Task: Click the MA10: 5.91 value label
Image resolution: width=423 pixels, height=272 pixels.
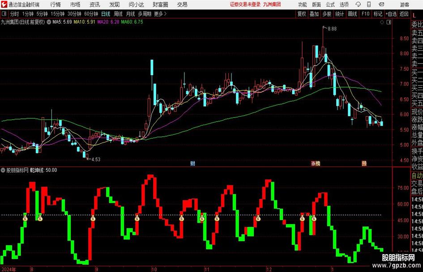Action: (85, 22)
